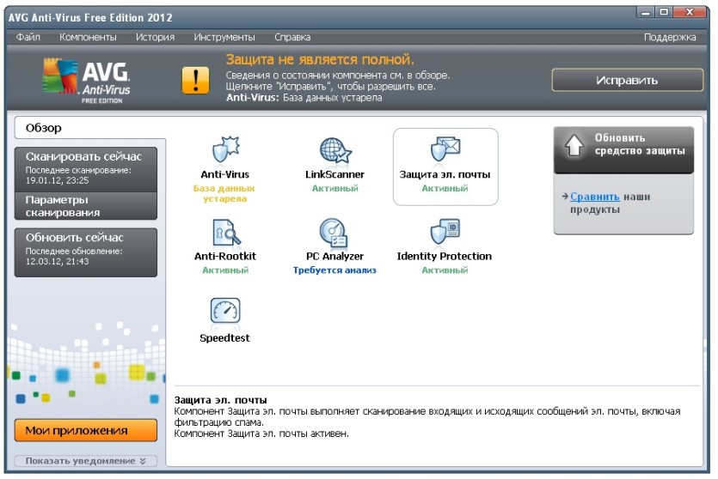Click last update date 12.03.12, 21:43
Image resolution: width=718 pixels, height=479 pixels.
pos(58,262)
